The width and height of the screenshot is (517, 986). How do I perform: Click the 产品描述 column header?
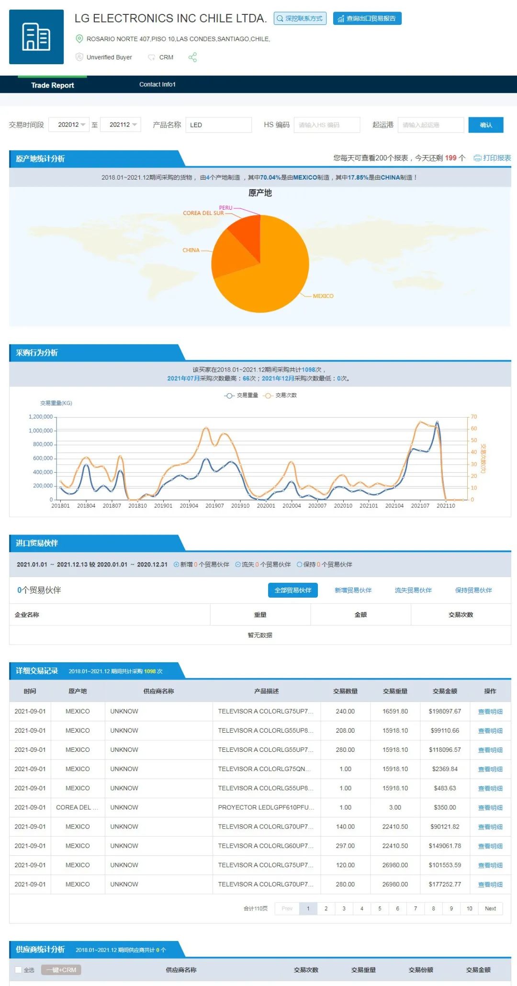pos(266,691)
